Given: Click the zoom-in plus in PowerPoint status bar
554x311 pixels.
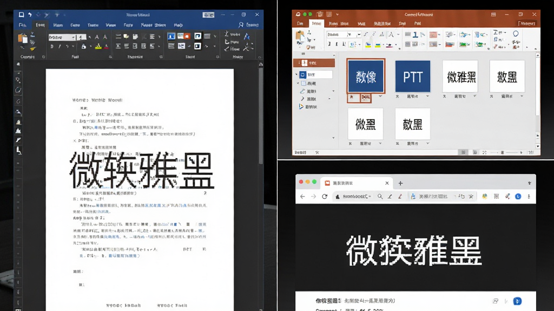Looking at the screenshot, I should (x=521, y=152).
